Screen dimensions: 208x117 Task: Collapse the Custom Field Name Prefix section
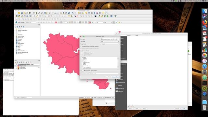pyautogui.click(x=81, y=71)
